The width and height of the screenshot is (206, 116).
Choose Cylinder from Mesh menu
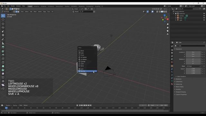87,62
